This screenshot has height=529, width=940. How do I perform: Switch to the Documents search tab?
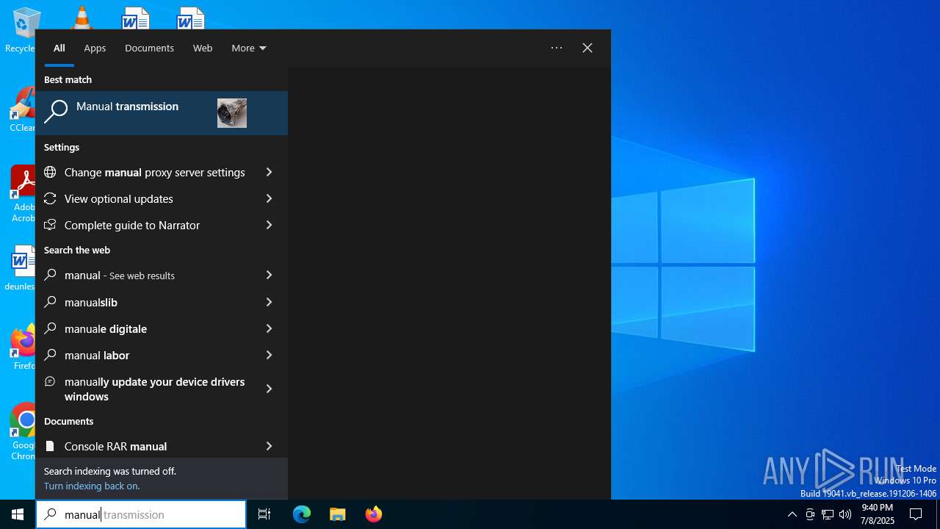click(x=149, y=48)
